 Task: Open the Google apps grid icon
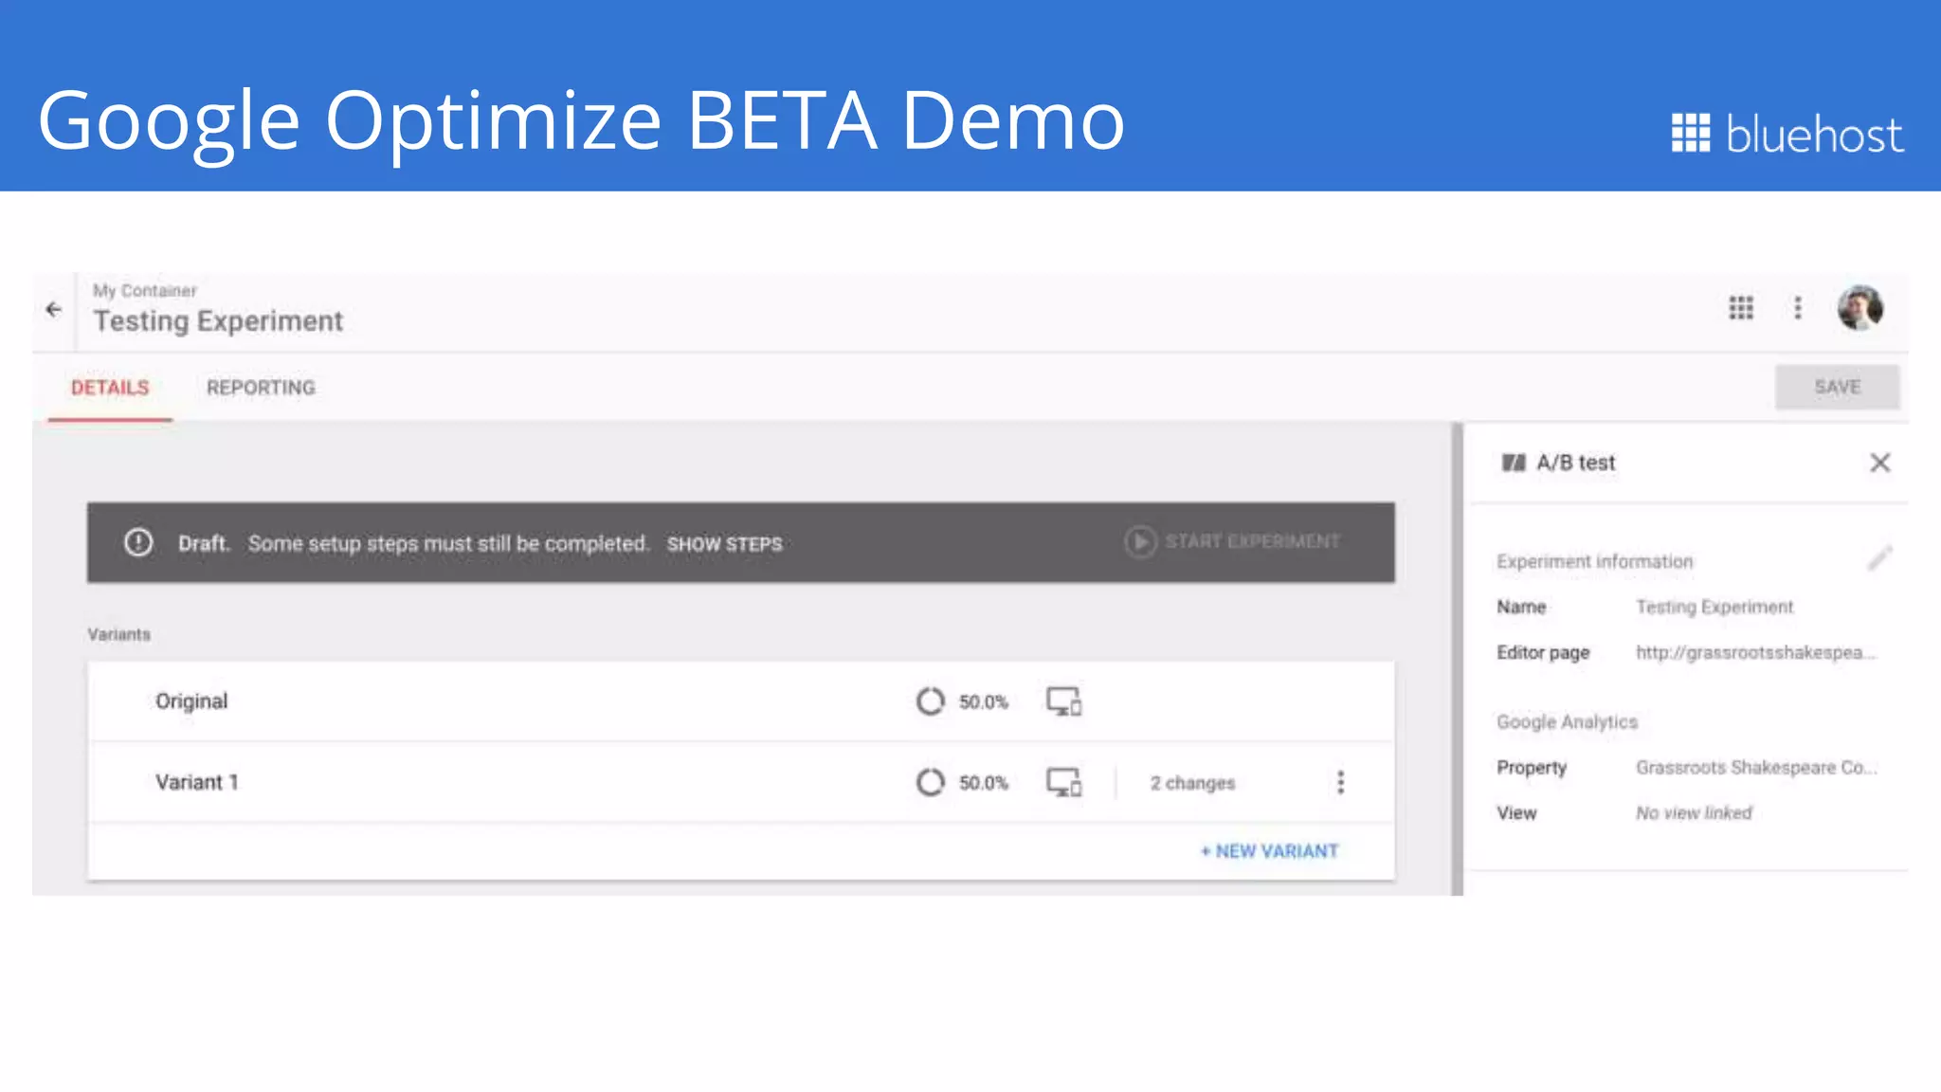coord(1741,308)
